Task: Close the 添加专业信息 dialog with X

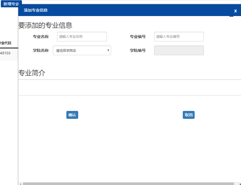Action: tap(235, 11)
